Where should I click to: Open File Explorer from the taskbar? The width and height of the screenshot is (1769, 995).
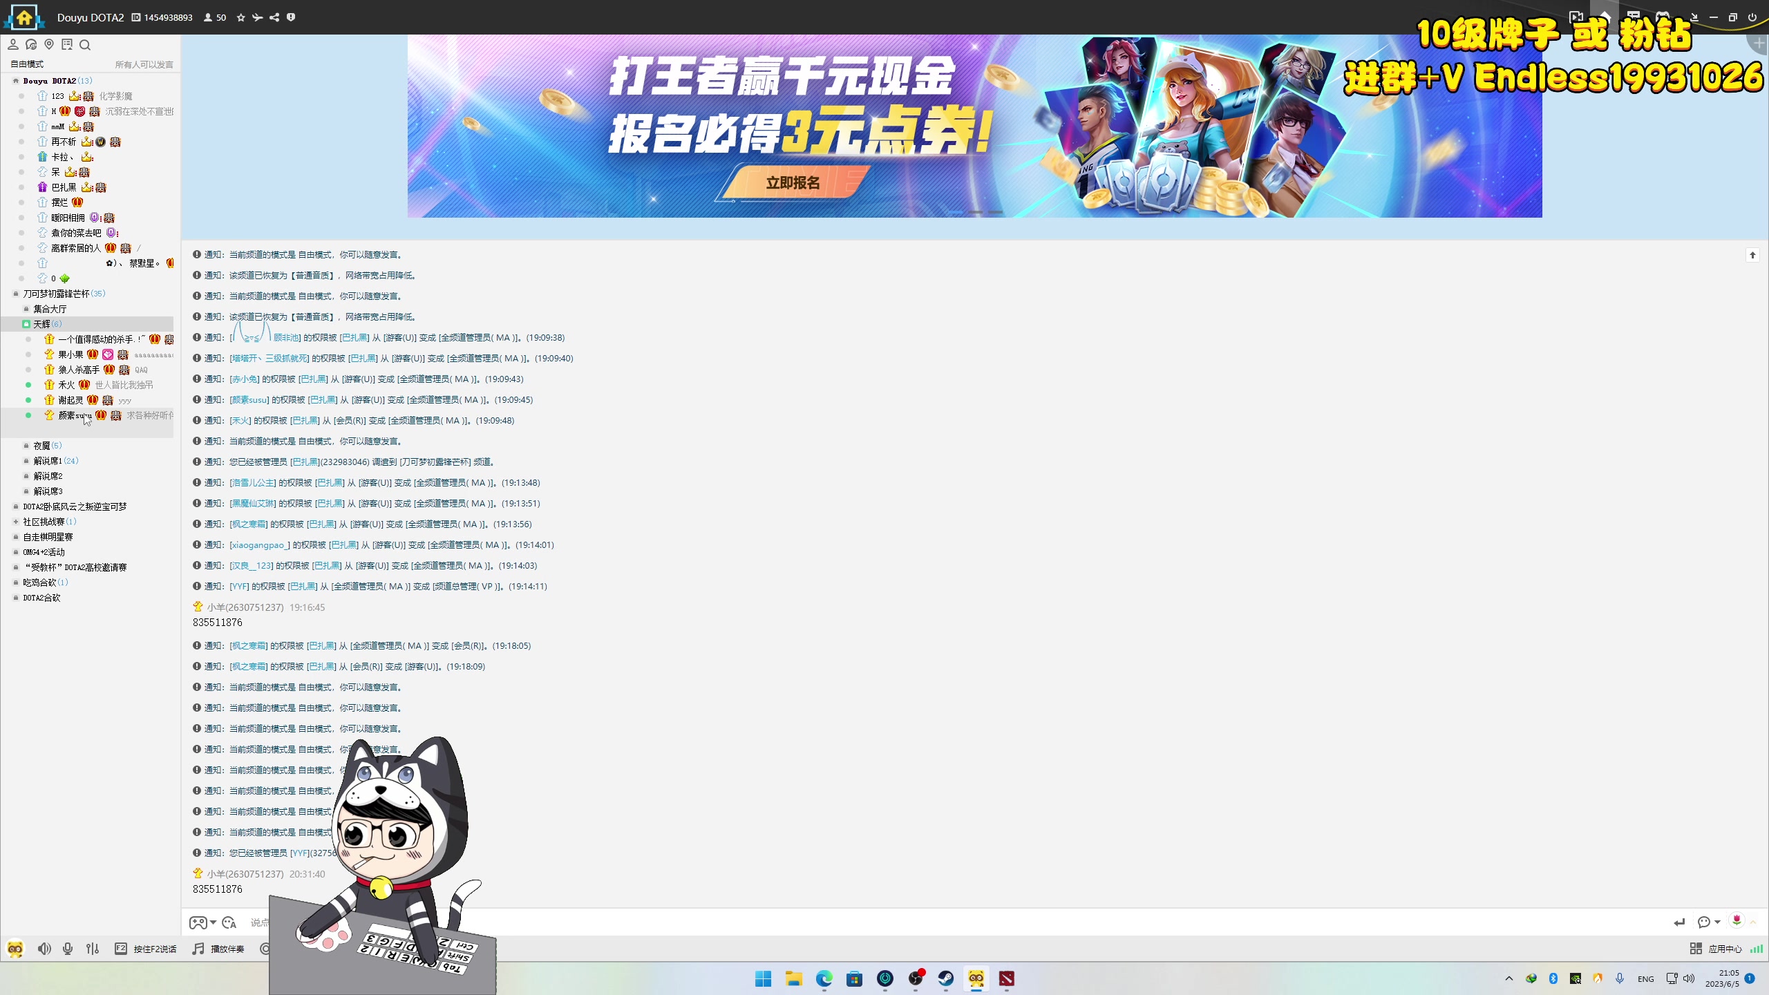point(793,978)
